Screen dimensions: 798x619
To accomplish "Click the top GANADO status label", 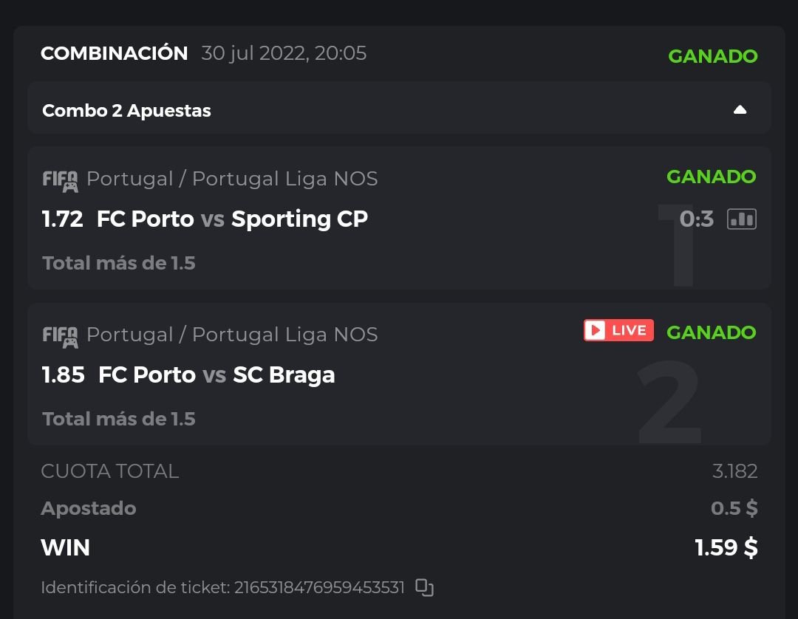I will 712,56.
